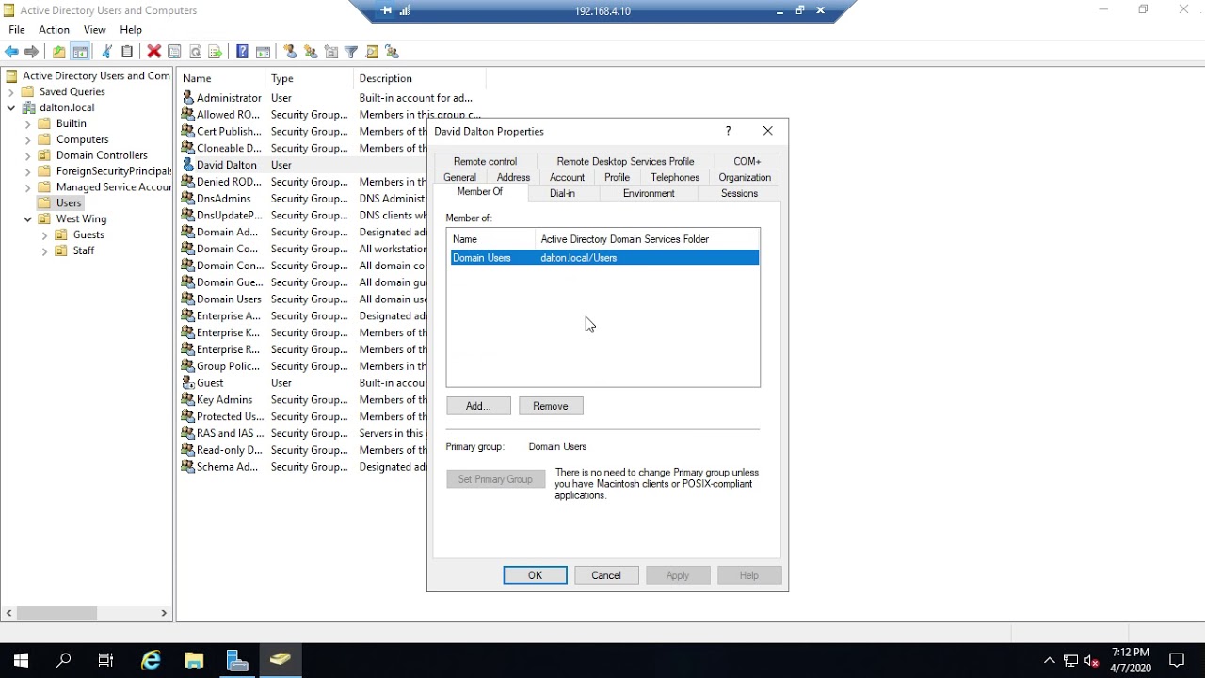The width and height of the screenshot is (1205, 678).
Task: Switch to the Organization tab
Action: pos(745,177)
